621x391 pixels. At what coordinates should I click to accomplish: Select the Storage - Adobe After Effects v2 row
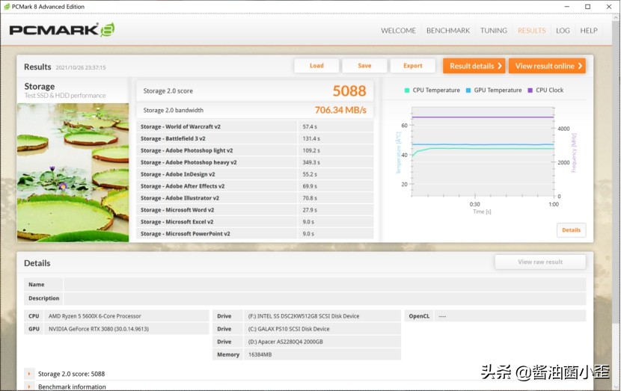255,186
